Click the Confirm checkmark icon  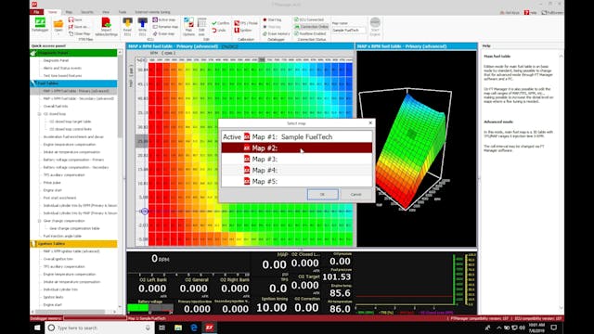(x=214, y=23)
